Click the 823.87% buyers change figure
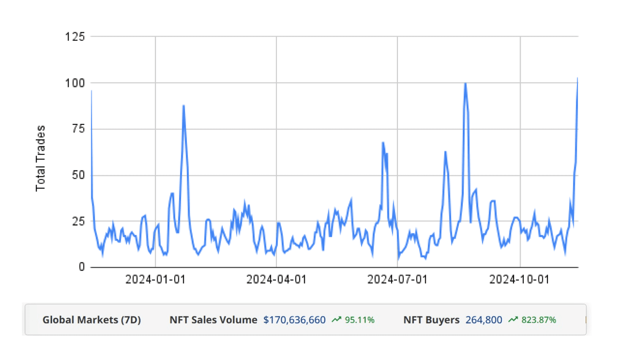 click(539, 320)
